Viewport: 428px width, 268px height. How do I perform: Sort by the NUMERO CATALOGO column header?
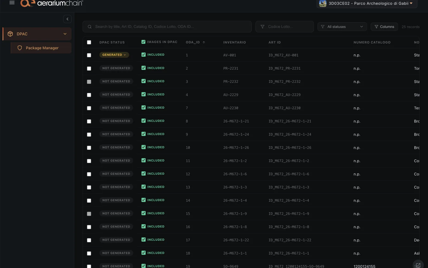pyautogui.click(x=372, y=42)
